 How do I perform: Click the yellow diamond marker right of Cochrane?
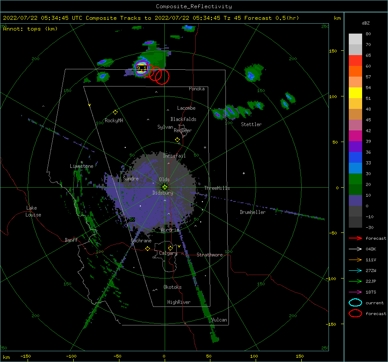coord(147,248)
